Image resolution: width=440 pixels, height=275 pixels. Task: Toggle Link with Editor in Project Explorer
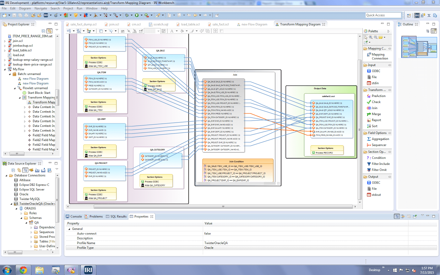(49, 31)
